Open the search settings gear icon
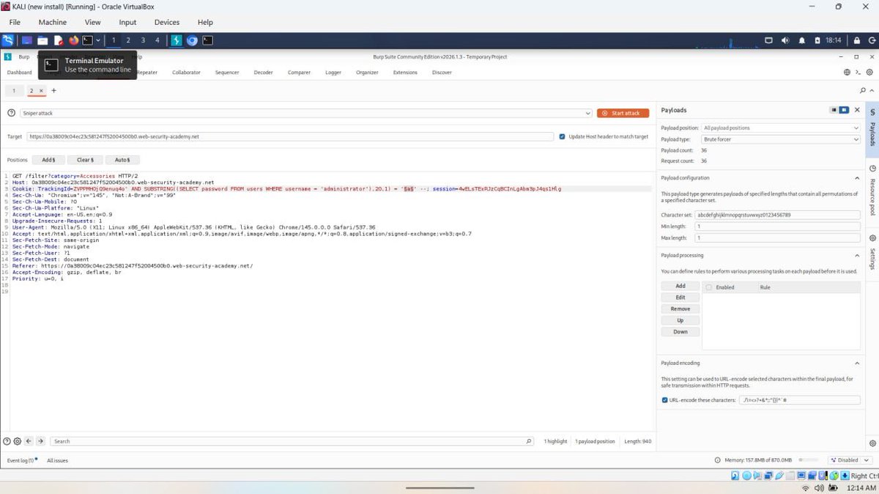This screenshot has width=879, height=494. click(18, 441)
